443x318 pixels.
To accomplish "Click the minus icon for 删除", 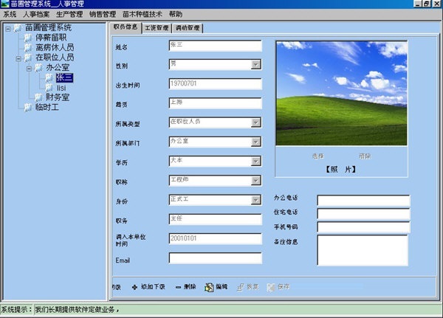I will (x=178, y=287).
